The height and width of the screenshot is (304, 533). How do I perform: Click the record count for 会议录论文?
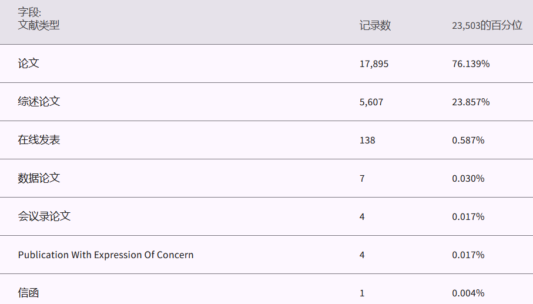[362, 216]
